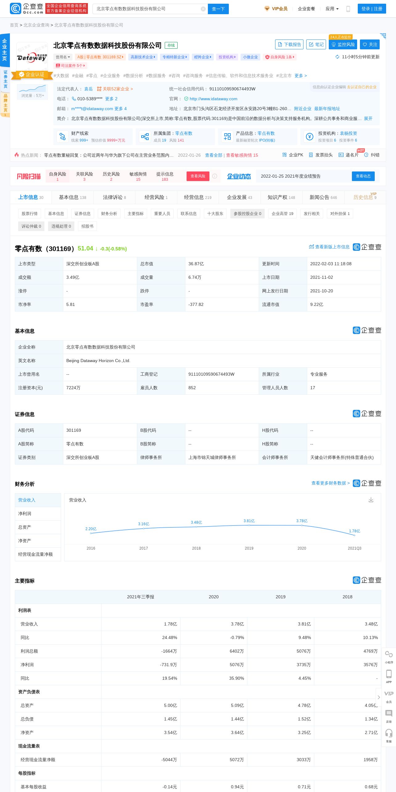Switch to 基本信息 138 tab
The height and width of the screenshot is (792, 396).
pos(72,197)
